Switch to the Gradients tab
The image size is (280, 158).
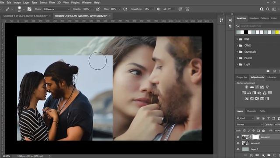254,18
